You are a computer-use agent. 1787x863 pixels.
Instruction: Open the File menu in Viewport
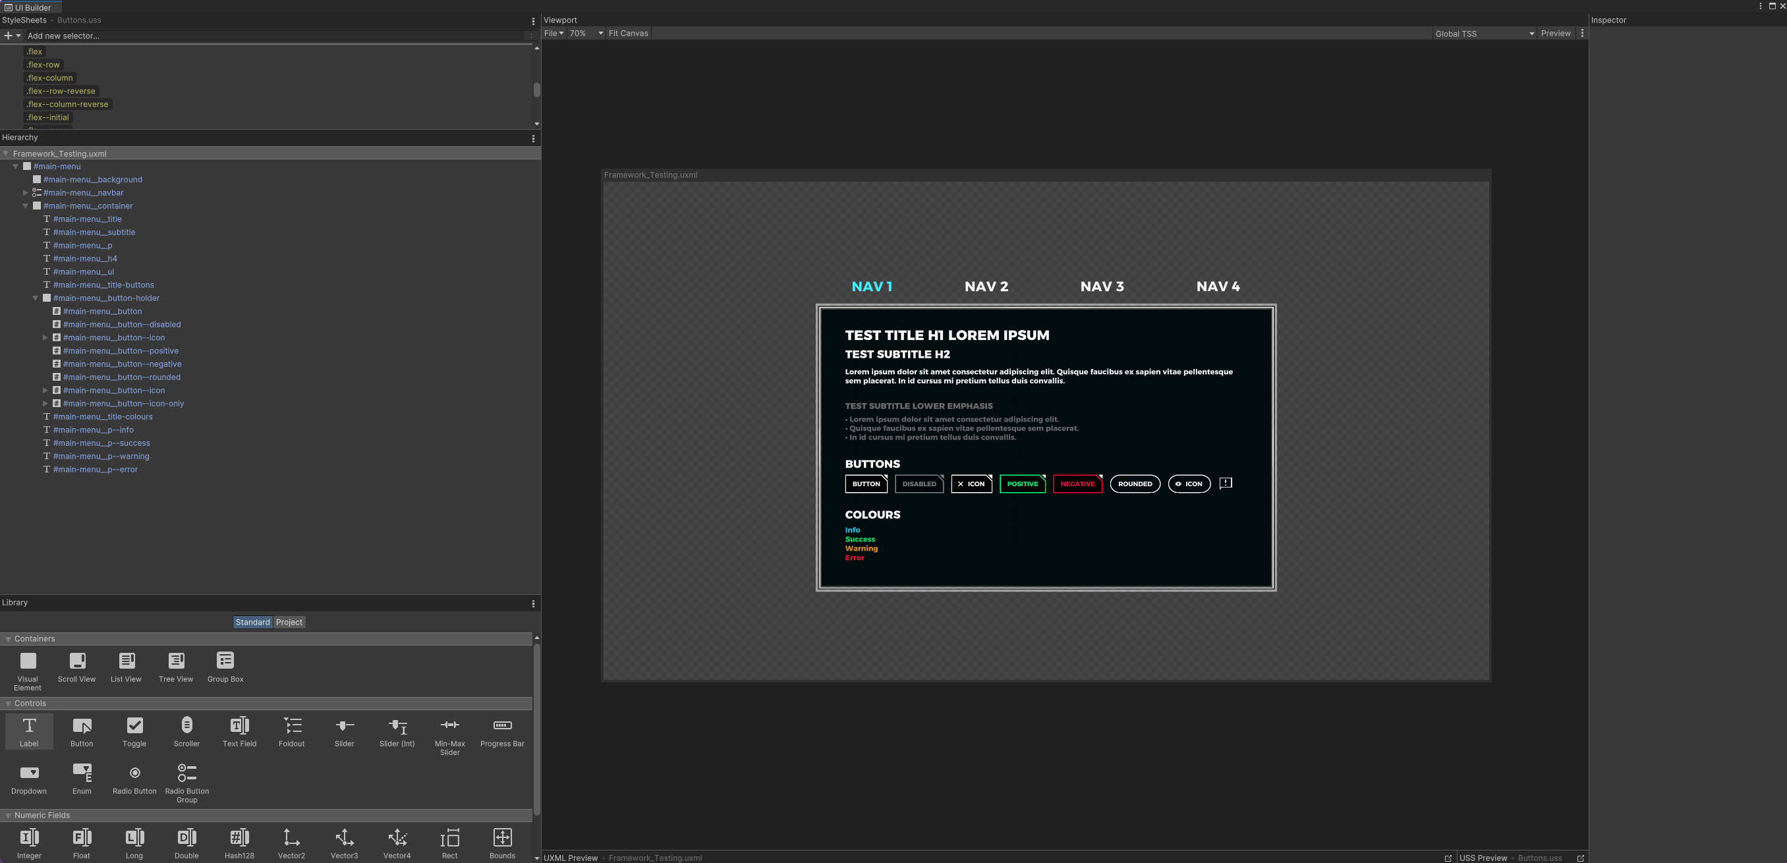553,34
